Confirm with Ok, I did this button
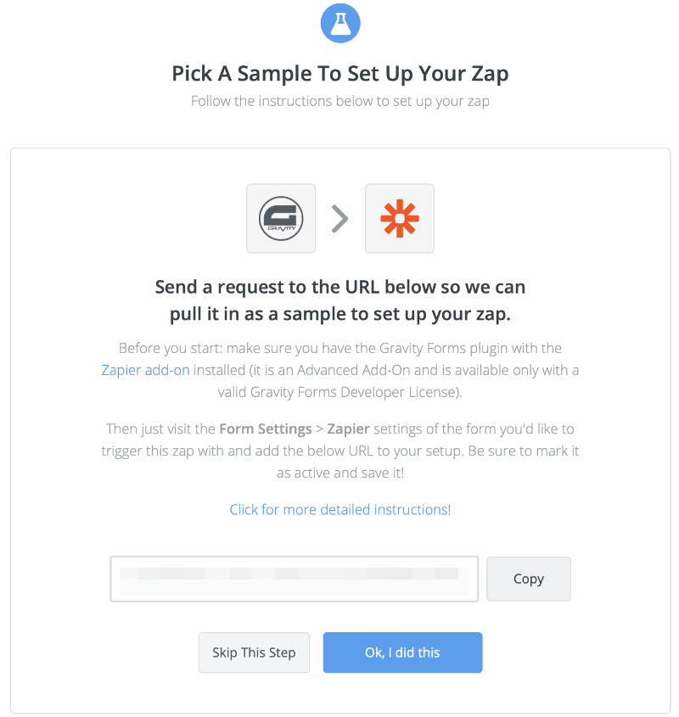Screen dimensions: 679x717 click(x=402, y=653)
